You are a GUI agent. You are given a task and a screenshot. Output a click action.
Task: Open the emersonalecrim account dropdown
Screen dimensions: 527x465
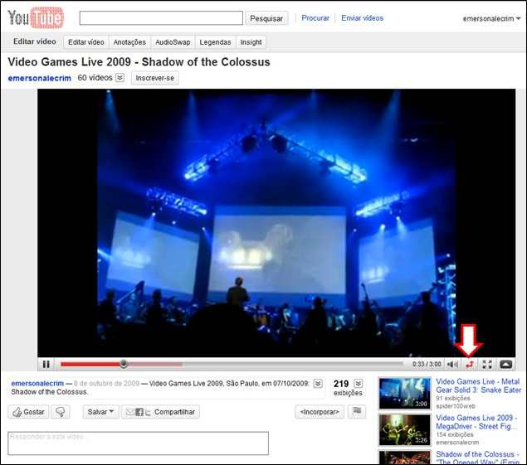[x=491, y=19]
